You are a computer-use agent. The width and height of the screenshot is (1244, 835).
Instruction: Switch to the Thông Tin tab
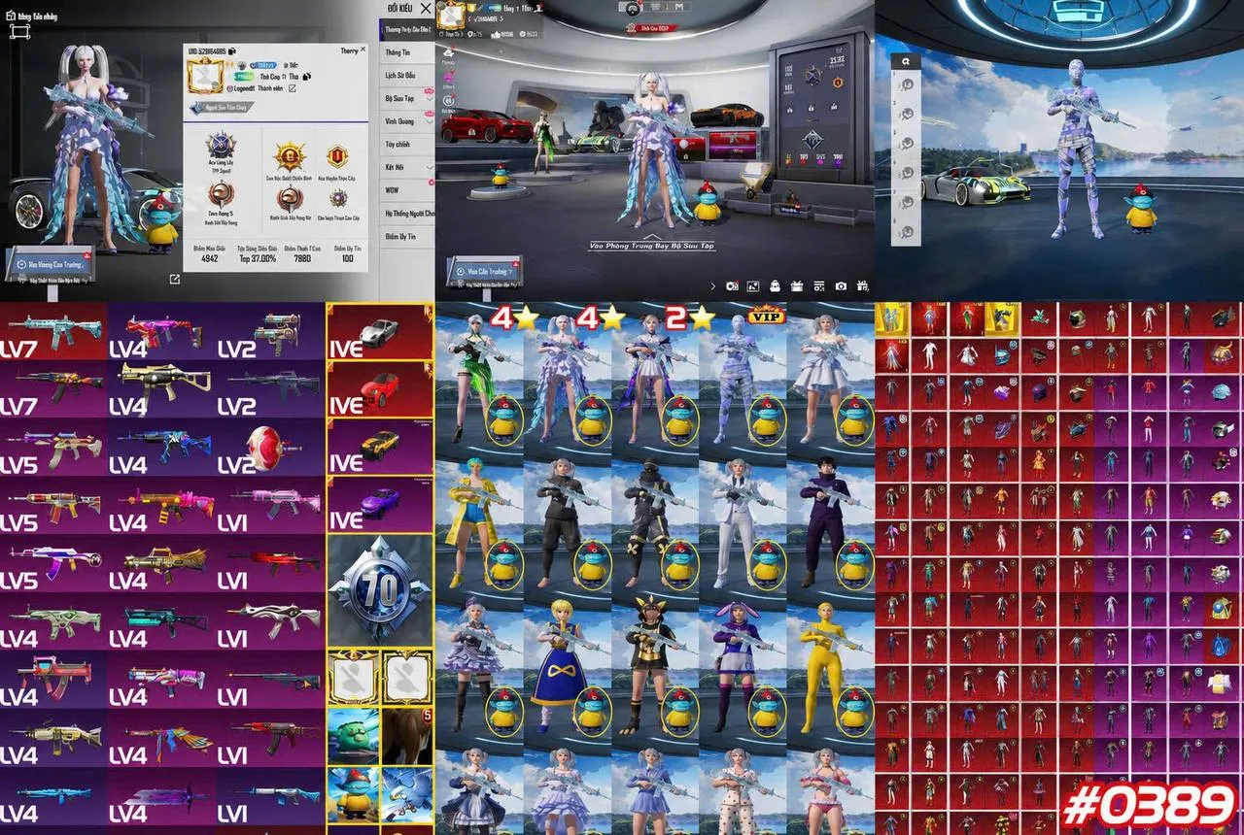point(406,52)
